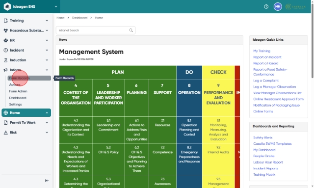This screenshot has height=188, width=314.
Task: Click the 8.2 Emergency Preparedness cell
Action: (189, 159)
